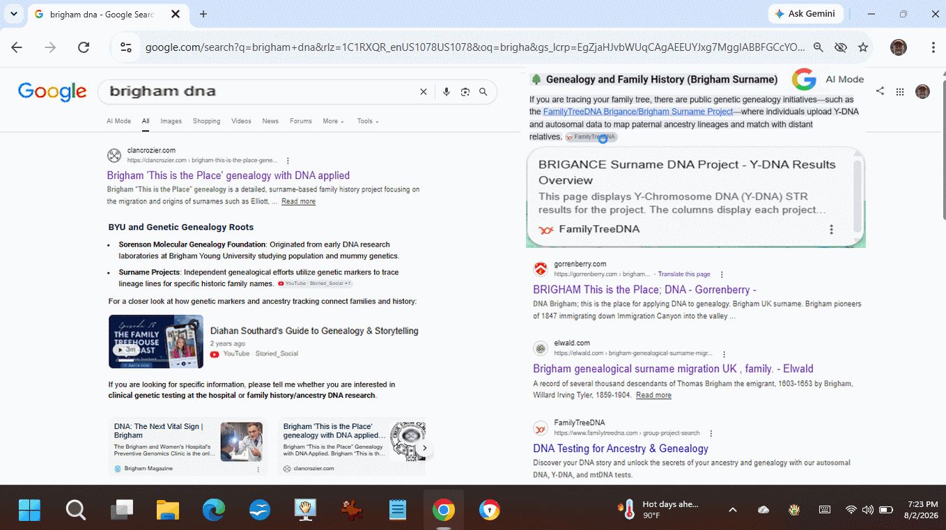Click the scrollbar in the BRIGANCE preview card
The image size is (946, 530).
(x=858, y=197)
